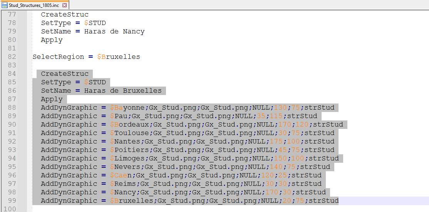Image resolution: width=429 pixels, height=212 pixels.
Task: Click line number 84 in the margin
Action: (12, 73)
